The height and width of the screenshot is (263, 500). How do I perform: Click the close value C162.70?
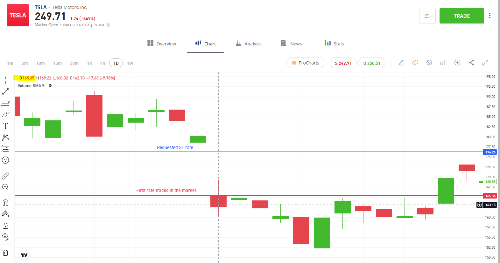(77, 78)
